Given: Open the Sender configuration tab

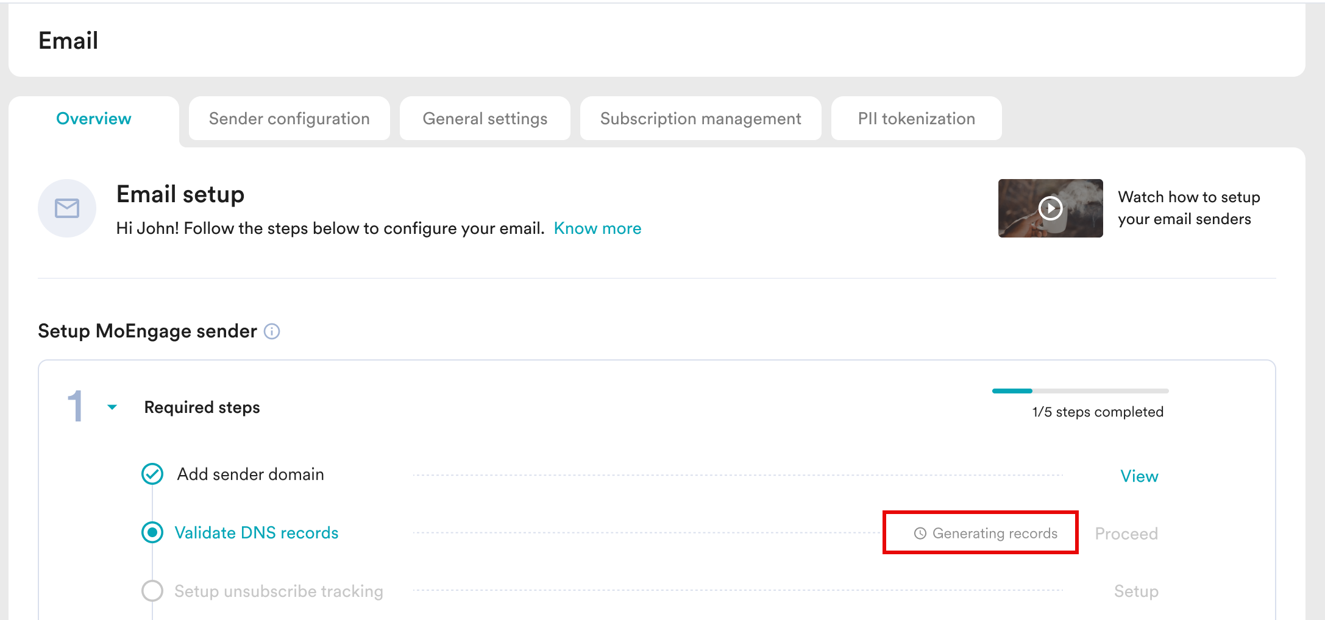Looking at the screenshot, I should (x=289, y=119).
